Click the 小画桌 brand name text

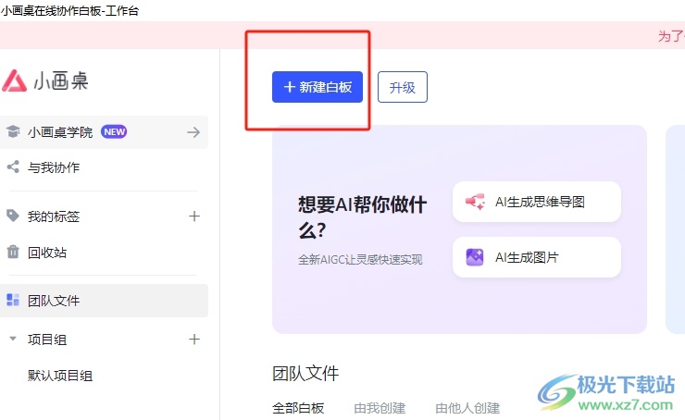[x=61, y=80]
